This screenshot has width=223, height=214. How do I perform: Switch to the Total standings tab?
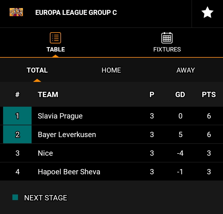[37, 70]
